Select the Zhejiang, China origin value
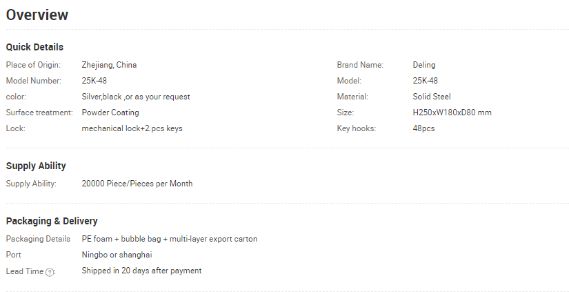569x292 pixels. 109,65
